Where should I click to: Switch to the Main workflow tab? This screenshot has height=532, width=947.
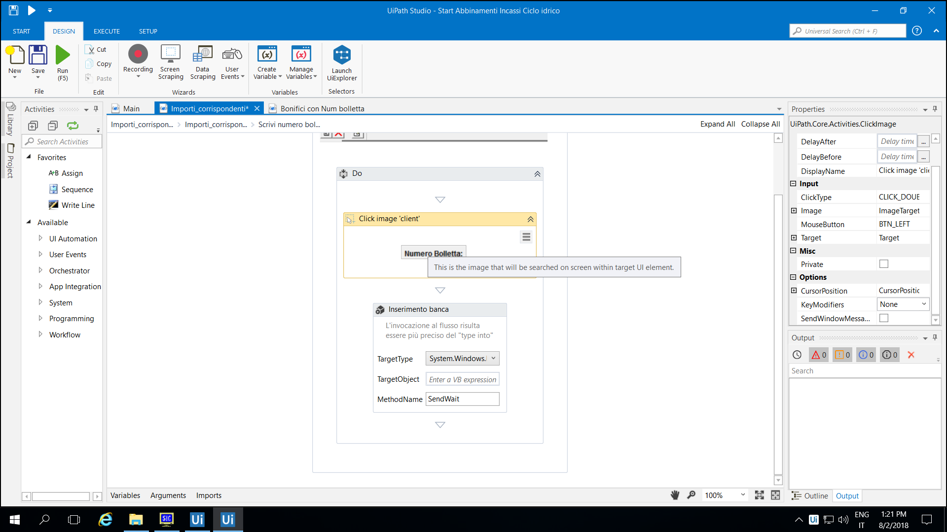pos(131,108)
